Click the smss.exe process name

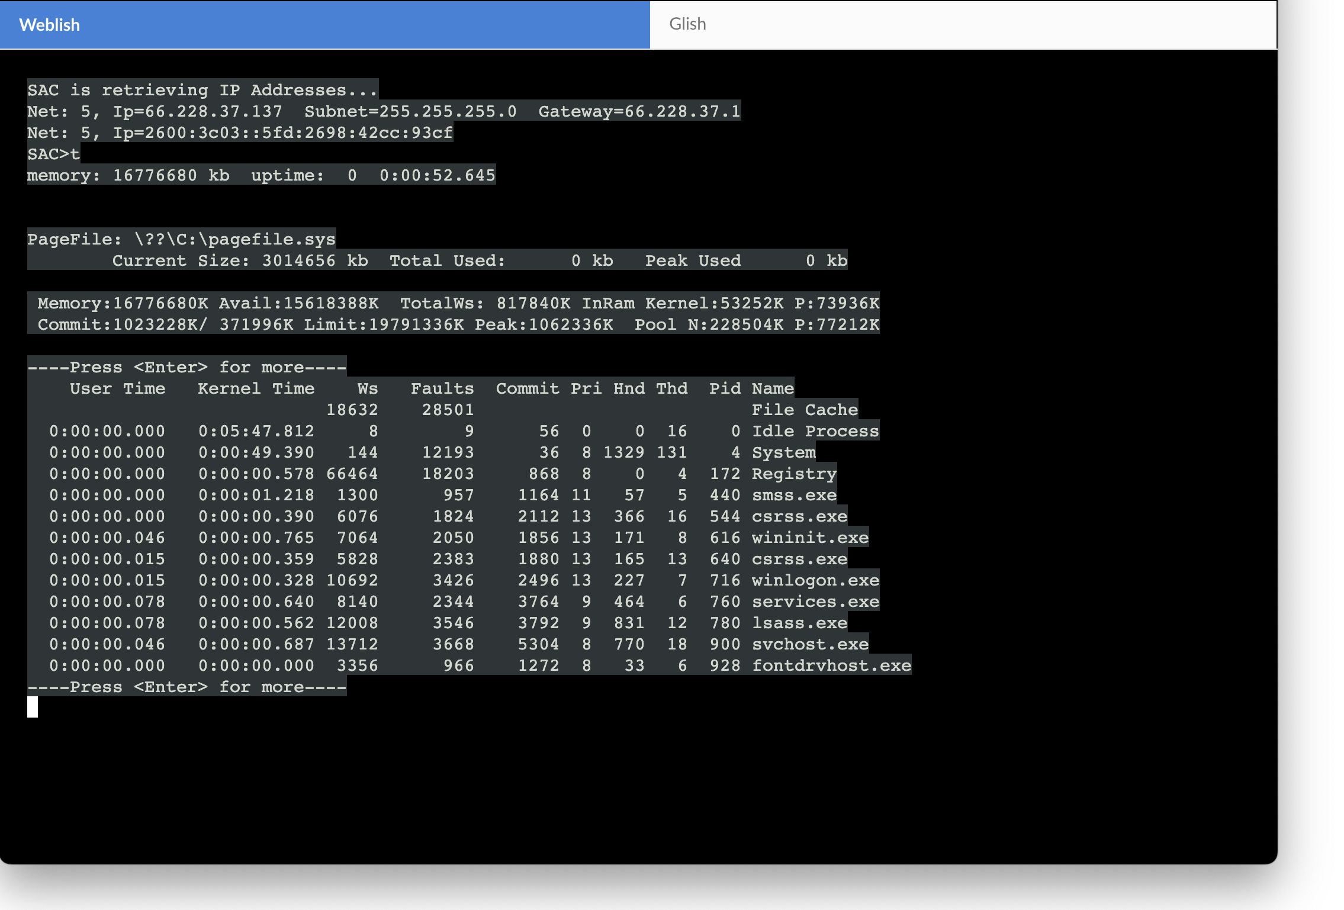794,496
